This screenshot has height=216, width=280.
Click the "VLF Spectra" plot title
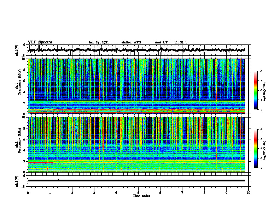pos(40,42)
